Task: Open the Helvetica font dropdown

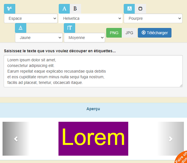Action: coord(90,18)
